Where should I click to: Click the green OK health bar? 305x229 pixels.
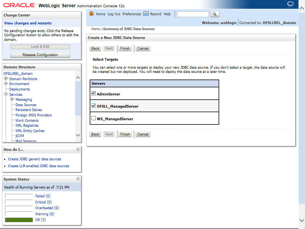pyautogui.click(x=19, y=220)
